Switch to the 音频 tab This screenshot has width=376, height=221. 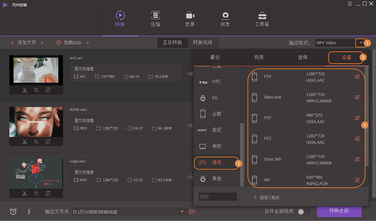click(x=303, y=57)
